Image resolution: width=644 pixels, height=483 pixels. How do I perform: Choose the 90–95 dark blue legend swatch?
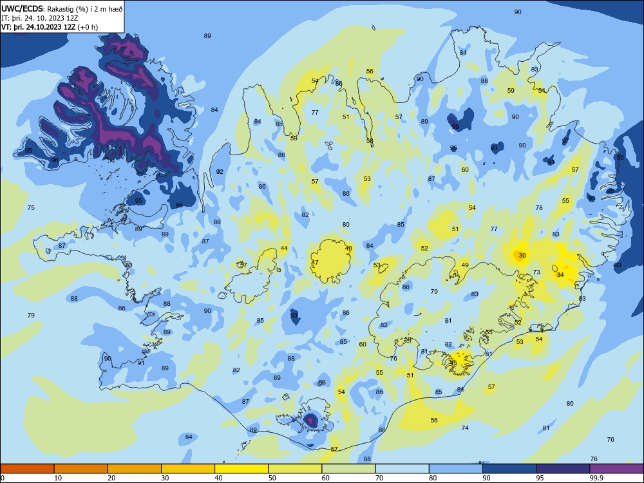point(509,469)
